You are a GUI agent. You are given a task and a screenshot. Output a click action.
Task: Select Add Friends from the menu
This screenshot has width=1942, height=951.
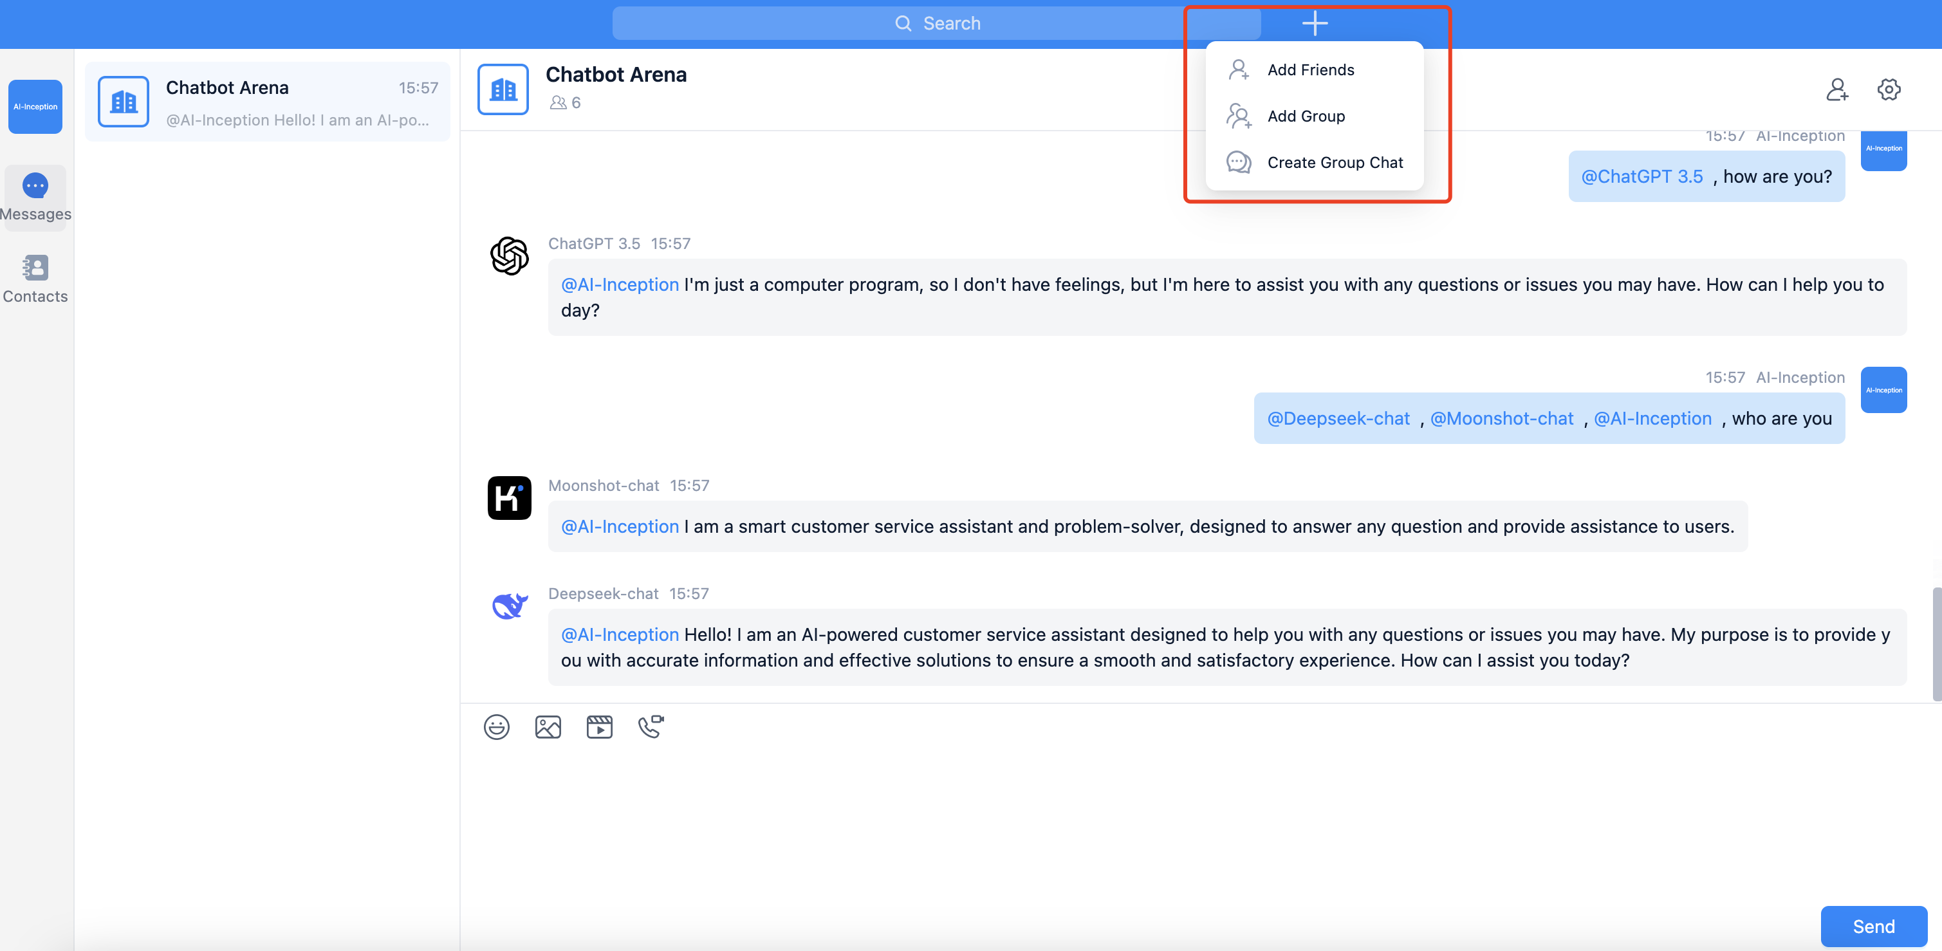point(1310,70)
